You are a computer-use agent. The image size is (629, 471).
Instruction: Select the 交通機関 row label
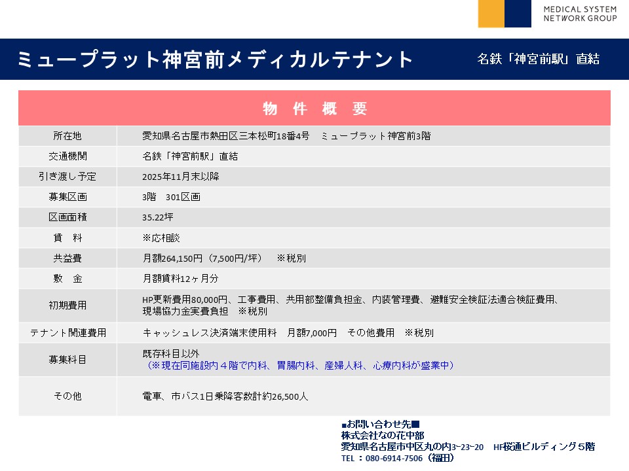pyautogui.click(x=67, y=156)
